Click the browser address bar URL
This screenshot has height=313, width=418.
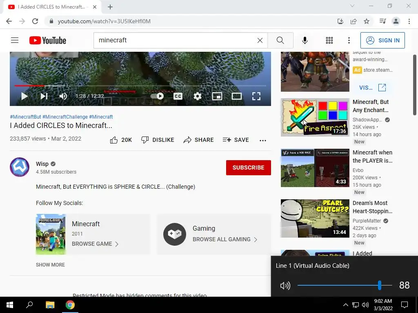click(x=104, y=21)
